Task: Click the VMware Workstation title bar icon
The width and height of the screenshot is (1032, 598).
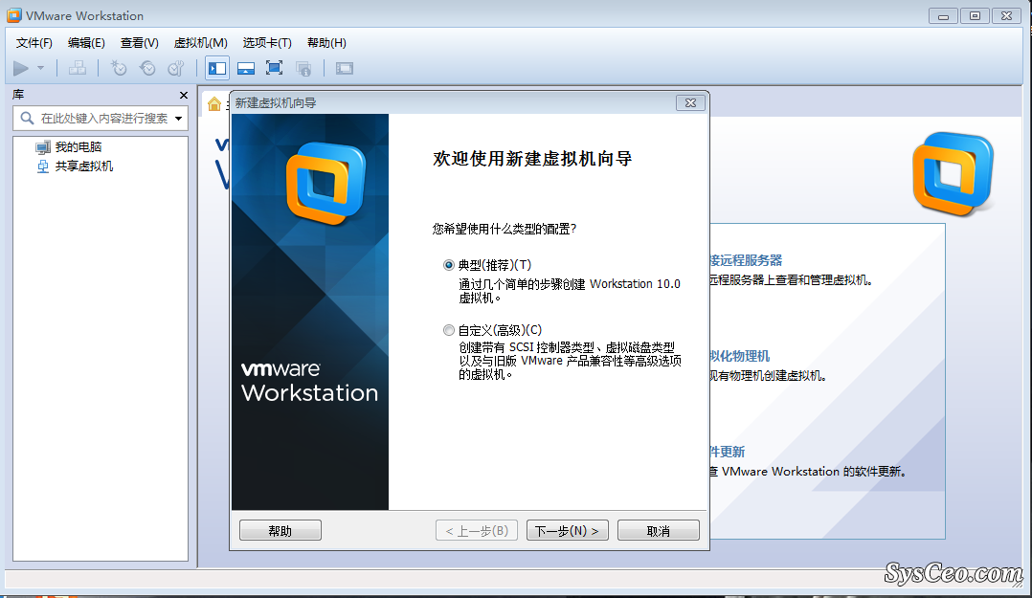Action: [x=13, y=15]
